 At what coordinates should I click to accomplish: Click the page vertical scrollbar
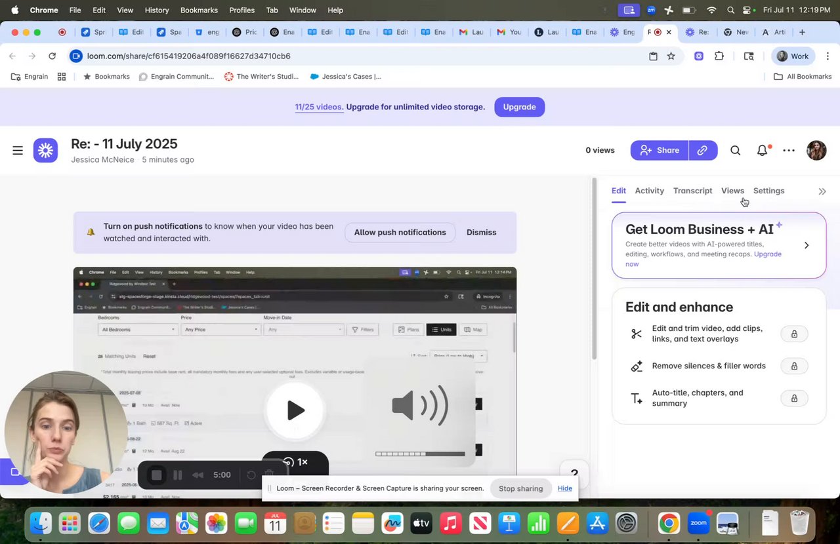point(594,270)
